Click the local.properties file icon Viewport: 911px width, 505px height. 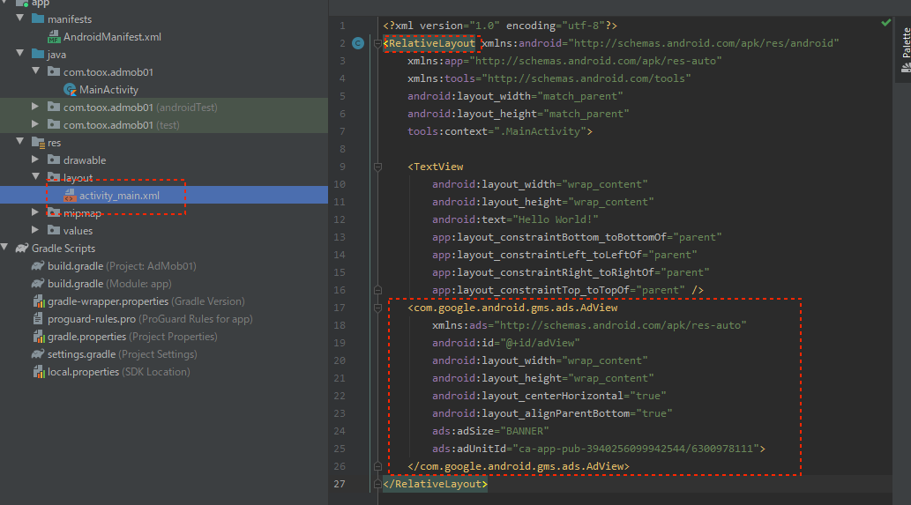(x=38, y=372)
